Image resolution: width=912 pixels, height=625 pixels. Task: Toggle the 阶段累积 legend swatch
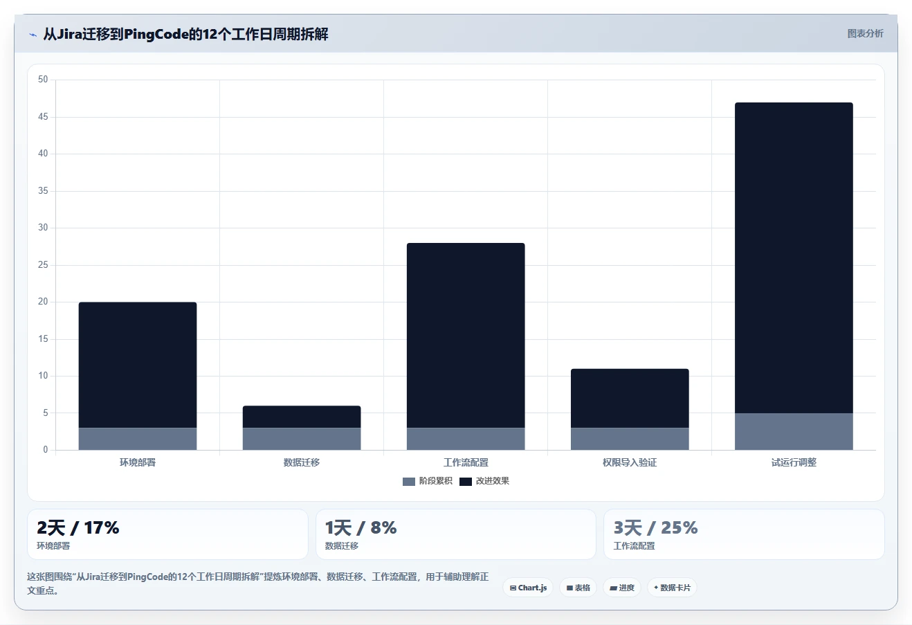tap(409, 481)
